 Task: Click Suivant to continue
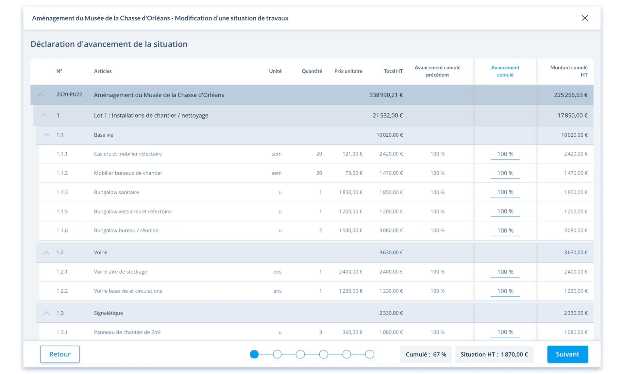567,354
